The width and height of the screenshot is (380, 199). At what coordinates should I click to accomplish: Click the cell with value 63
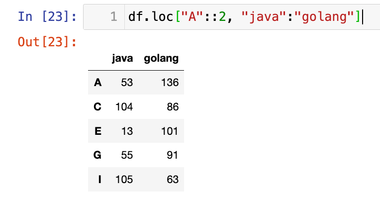(x=172, y=179)
